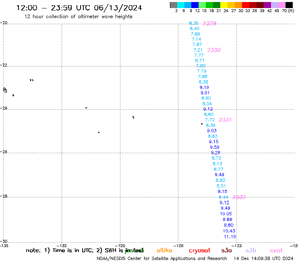Click the wave height value 7.87

197,44
